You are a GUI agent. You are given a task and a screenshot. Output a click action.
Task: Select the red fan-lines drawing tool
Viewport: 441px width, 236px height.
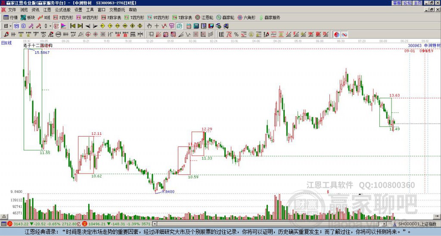coord(158,34)
